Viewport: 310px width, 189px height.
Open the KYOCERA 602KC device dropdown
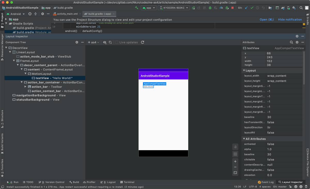click(174, 8)
